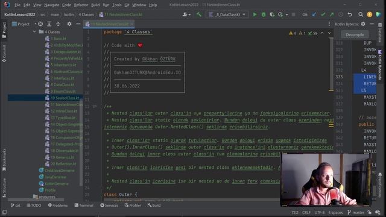Click the editor vertical scrollbar
The image size is (386, 217).
(x=331, y=65)
